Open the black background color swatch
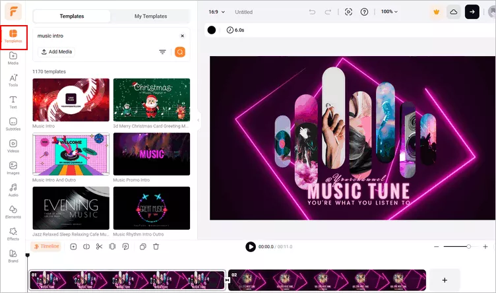The height and width of the screenshot is (293, 496). coord(212,30)
